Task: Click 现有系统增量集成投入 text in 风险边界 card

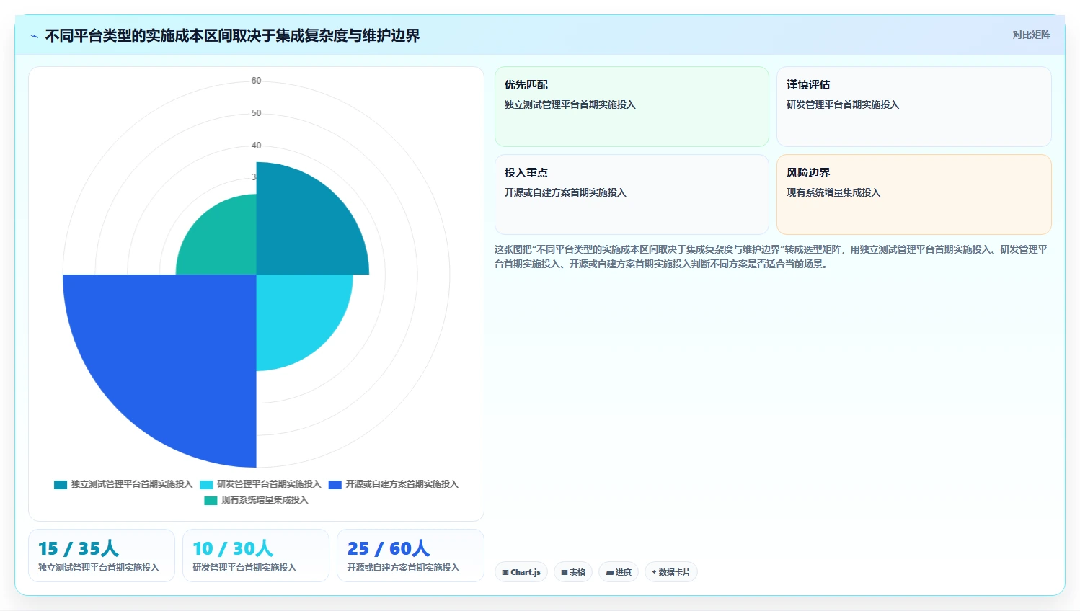Action: tap(833, 193)
